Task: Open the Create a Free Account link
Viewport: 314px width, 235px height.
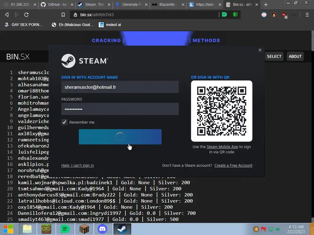Action: point(233,166)
